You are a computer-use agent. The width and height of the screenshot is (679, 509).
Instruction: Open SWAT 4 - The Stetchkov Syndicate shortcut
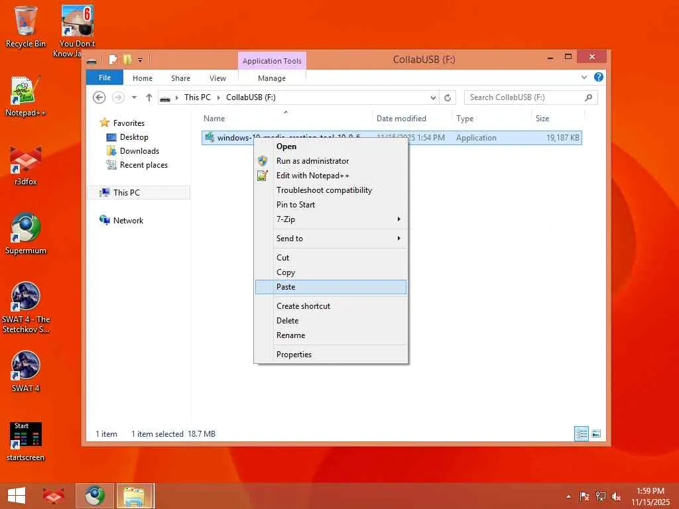click(25, 308)
